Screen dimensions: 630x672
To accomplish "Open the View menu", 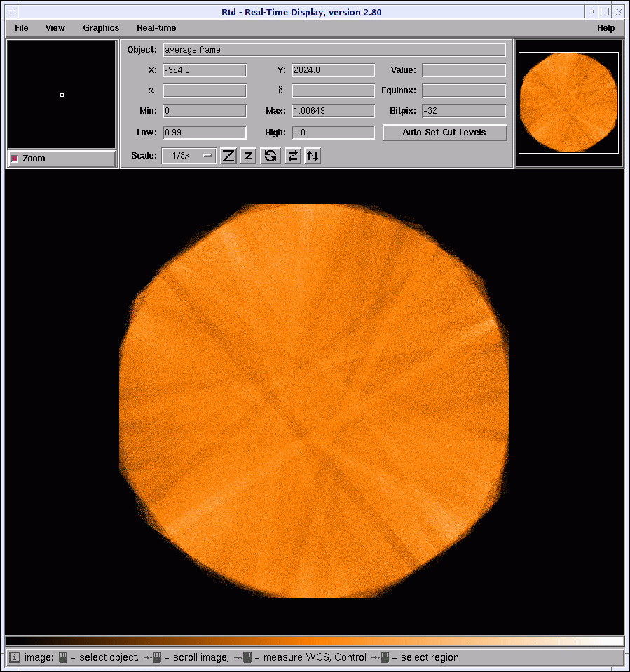I will point(55,28).
